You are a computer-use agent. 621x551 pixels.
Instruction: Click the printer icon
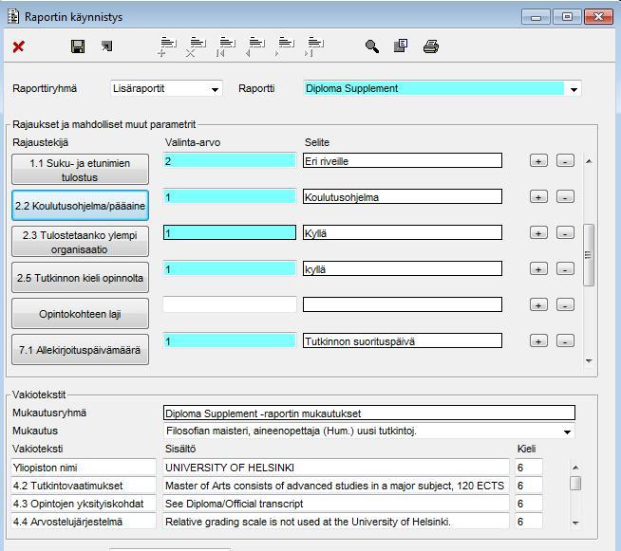tap(431, 46)
